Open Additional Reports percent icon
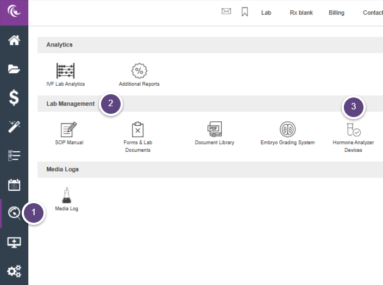Screen dimensions: 383x285 (140, 71)
